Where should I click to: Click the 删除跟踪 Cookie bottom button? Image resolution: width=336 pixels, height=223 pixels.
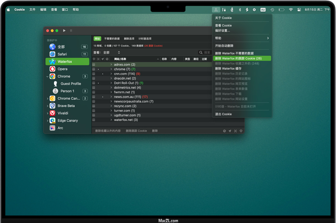click(x=136, y=131)
